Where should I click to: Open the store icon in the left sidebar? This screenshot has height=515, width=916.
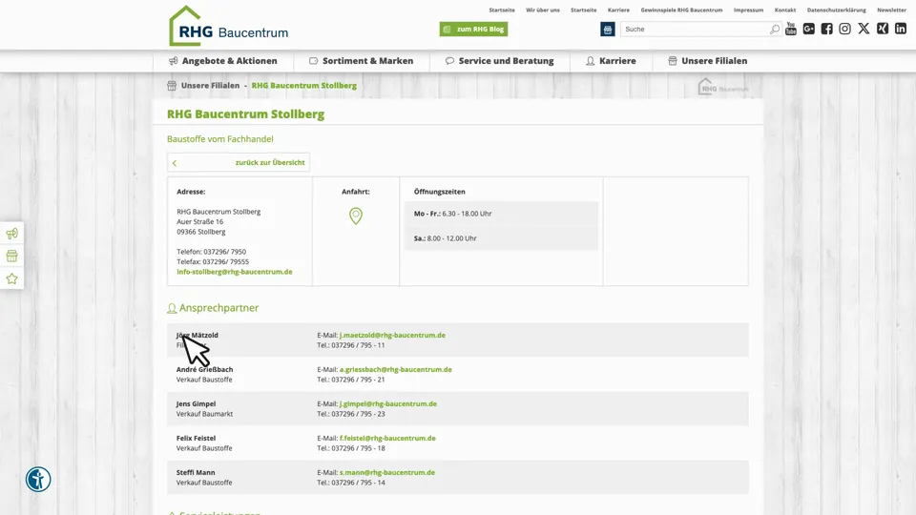pyautogui.click(x=11, y=256)
